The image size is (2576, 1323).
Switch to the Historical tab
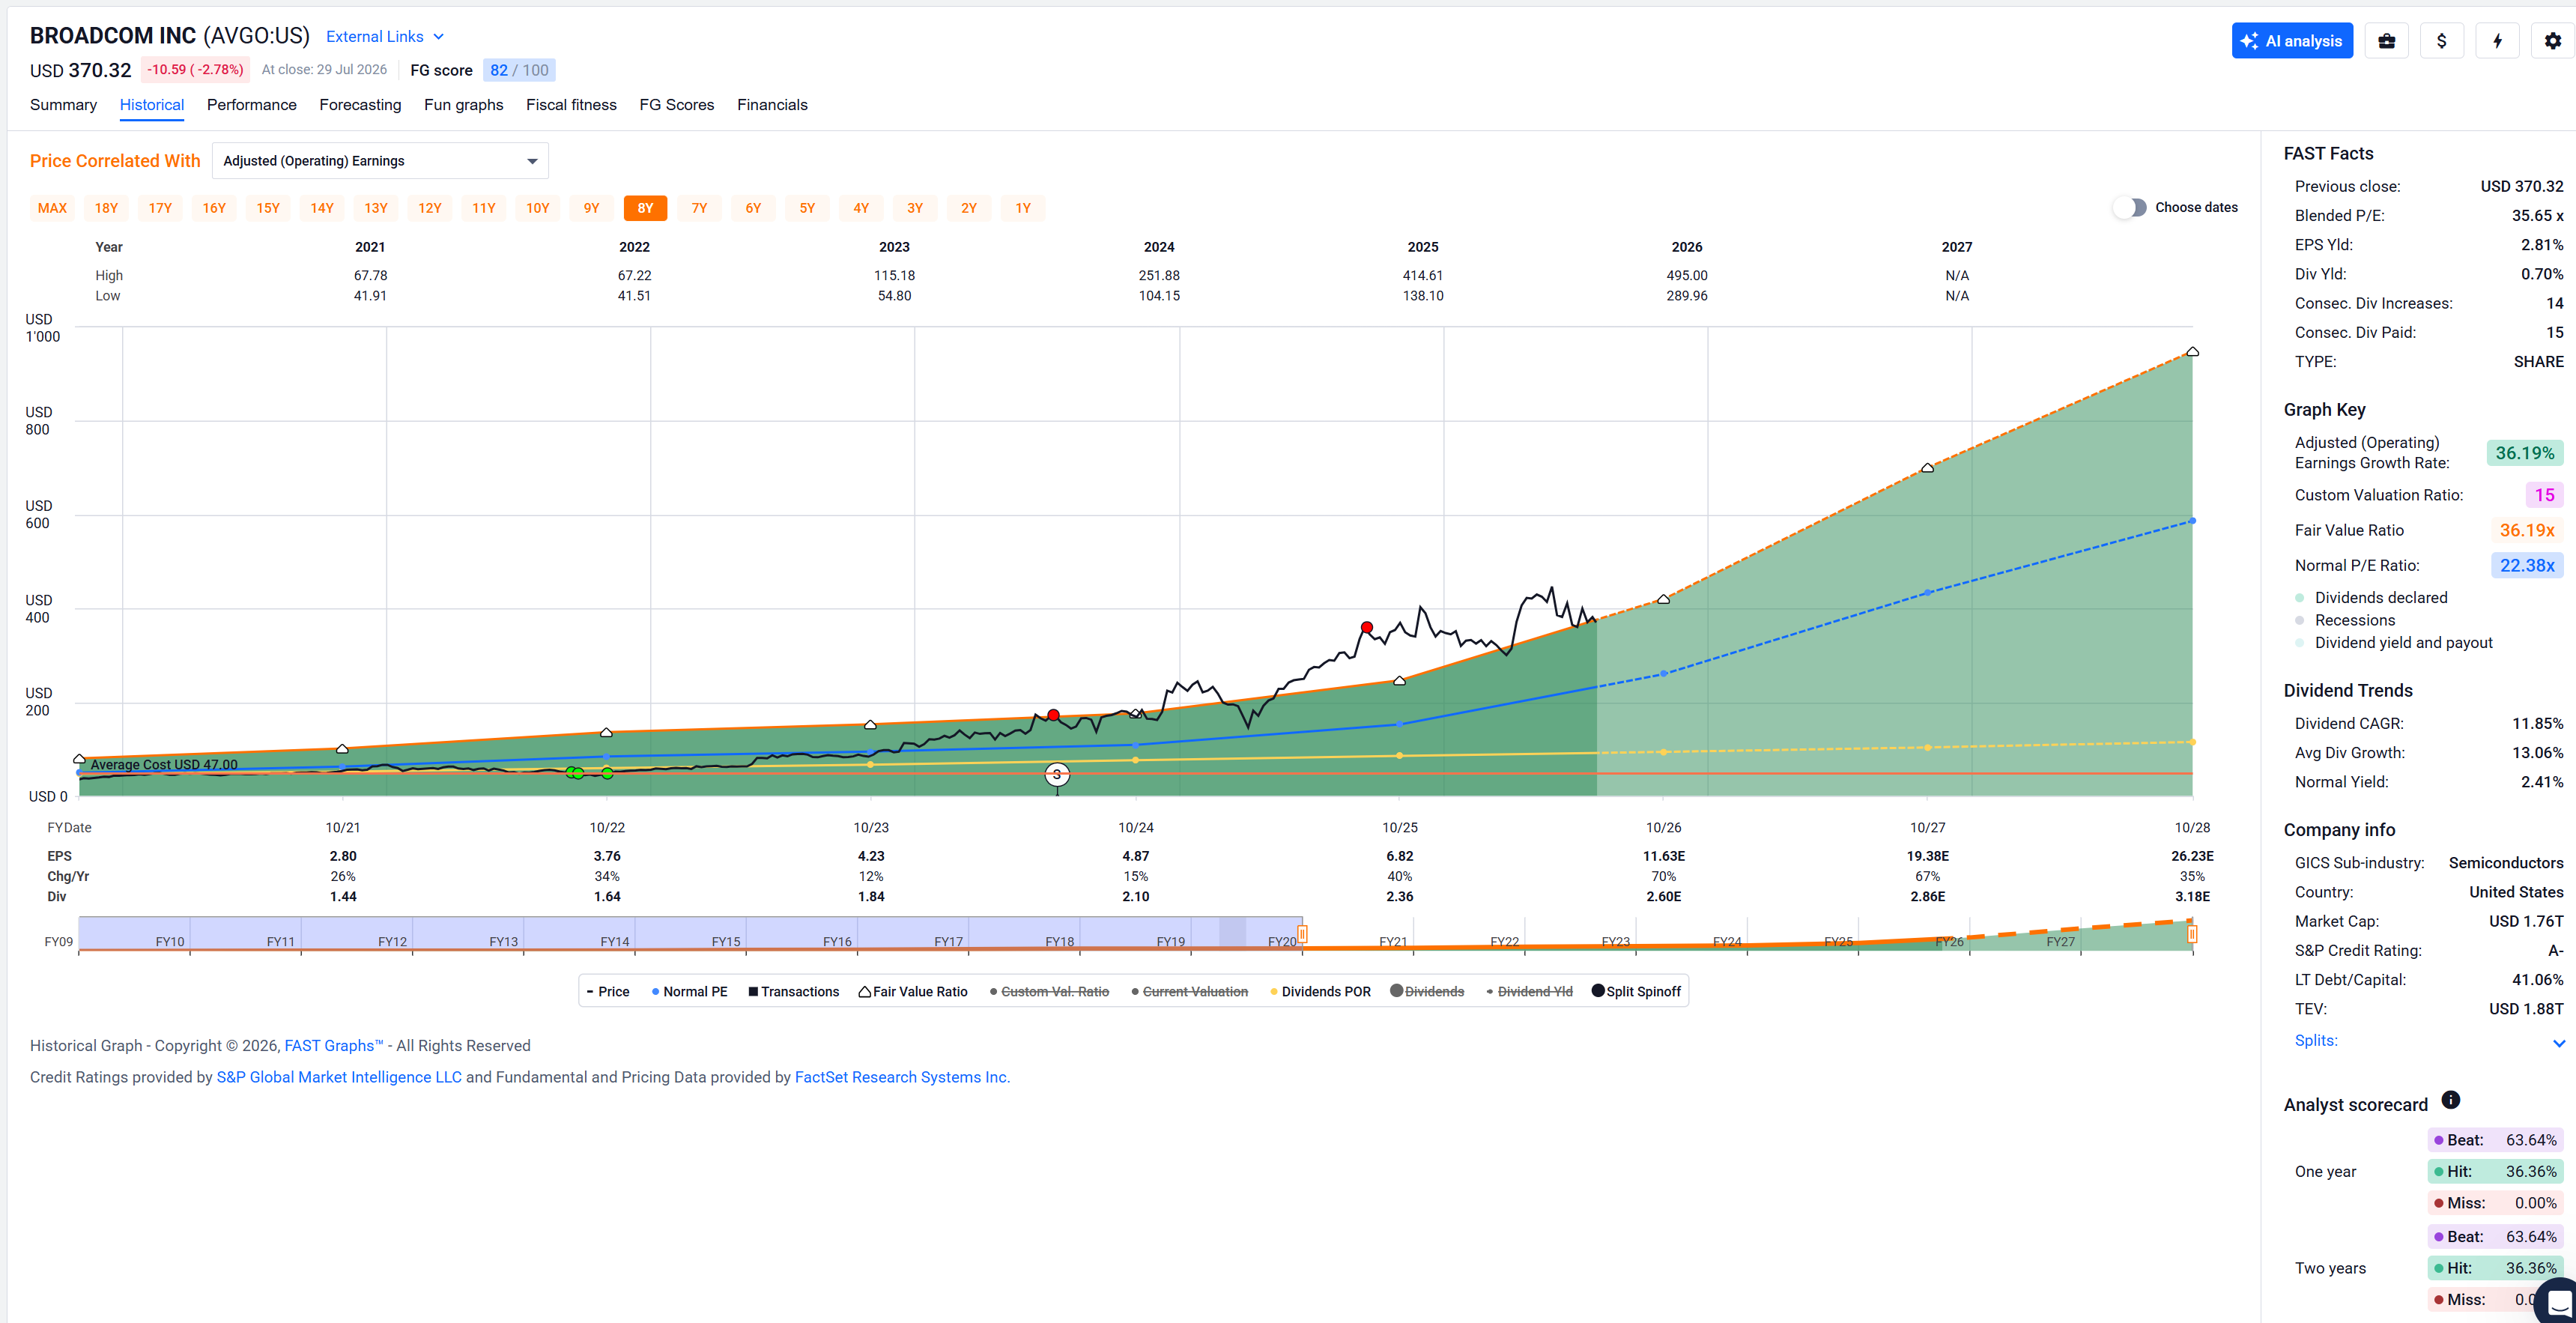point(152,105)
